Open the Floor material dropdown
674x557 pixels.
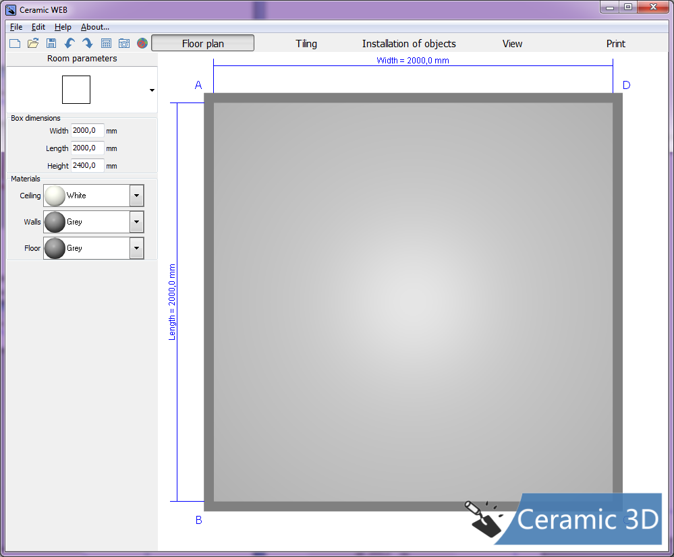[x=137, y=248]
